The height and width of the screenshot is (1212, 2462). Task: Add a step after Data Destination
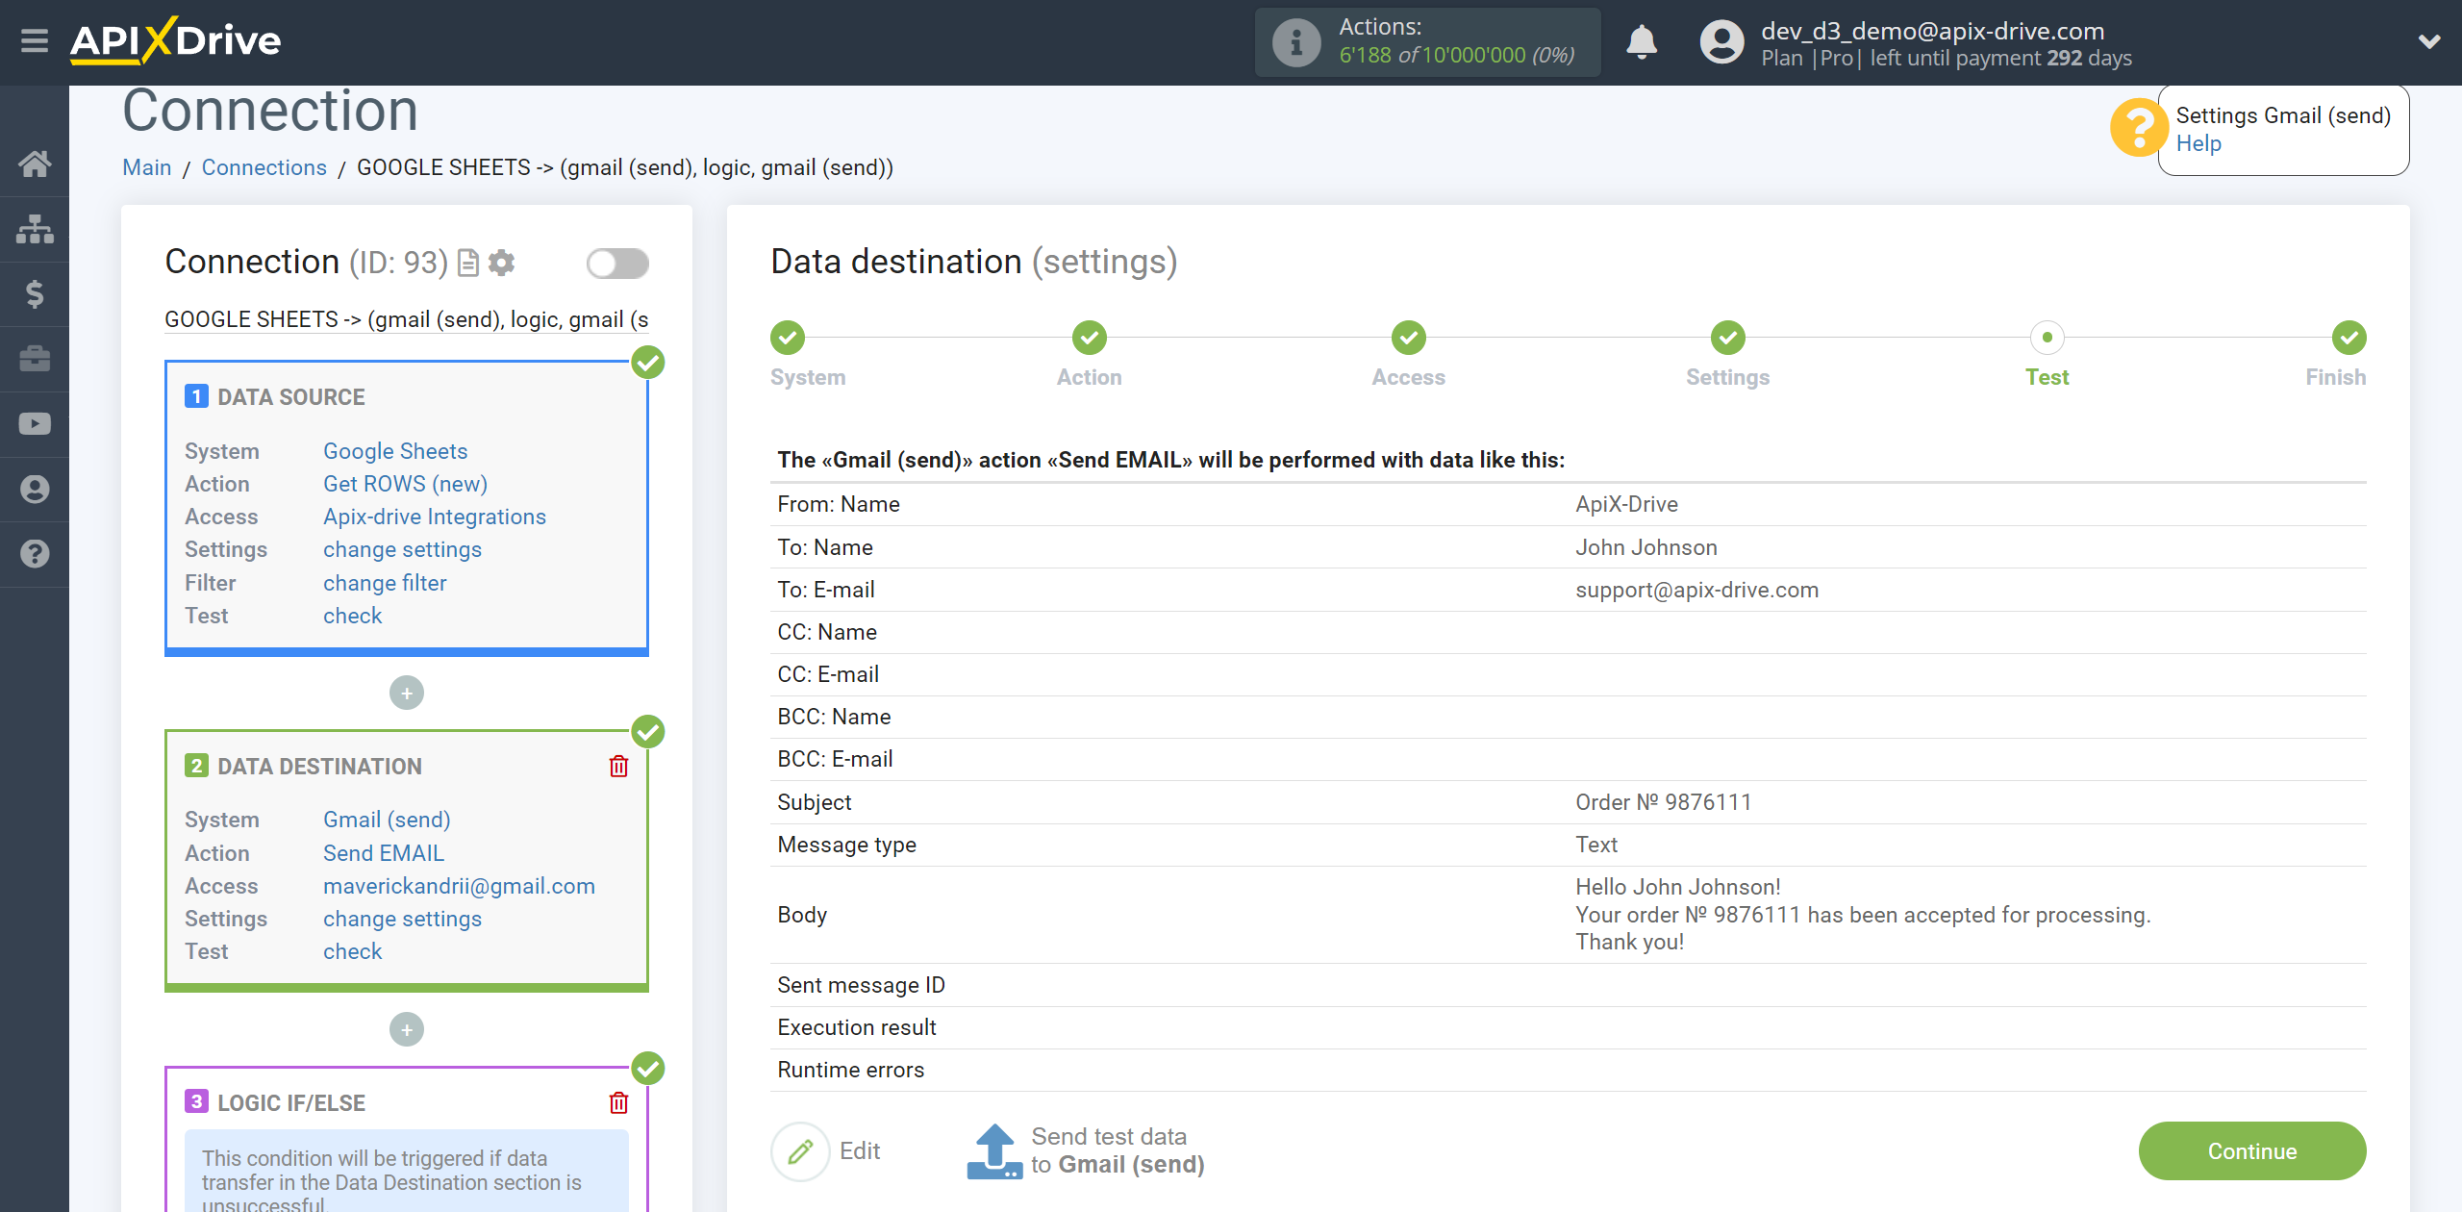(x=407, y=1029)
